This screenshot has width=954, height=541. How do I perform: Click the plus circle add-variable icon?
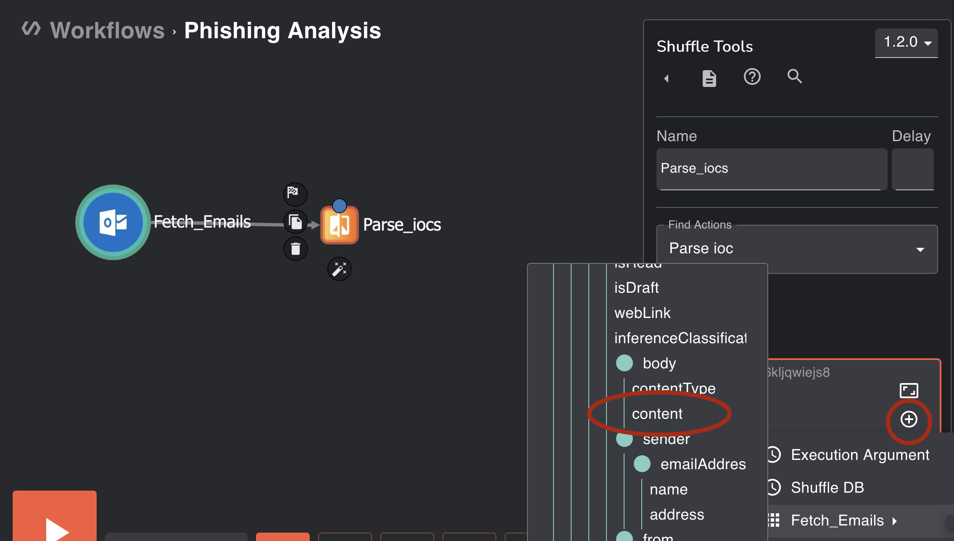pyautogui.click(x=909, y=419)
